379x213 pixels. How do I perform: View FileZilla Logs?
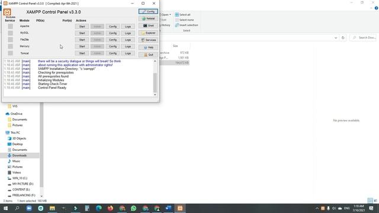128,40
